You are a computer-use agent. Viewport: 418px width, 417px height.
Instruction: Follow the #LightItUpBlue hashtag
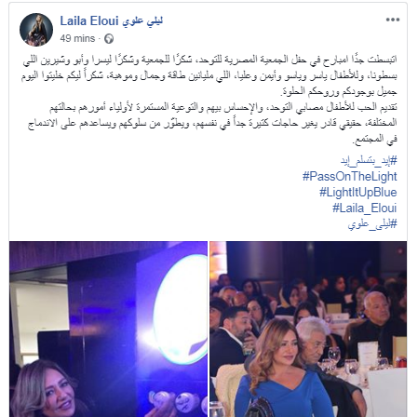click(x=358, y=192)
